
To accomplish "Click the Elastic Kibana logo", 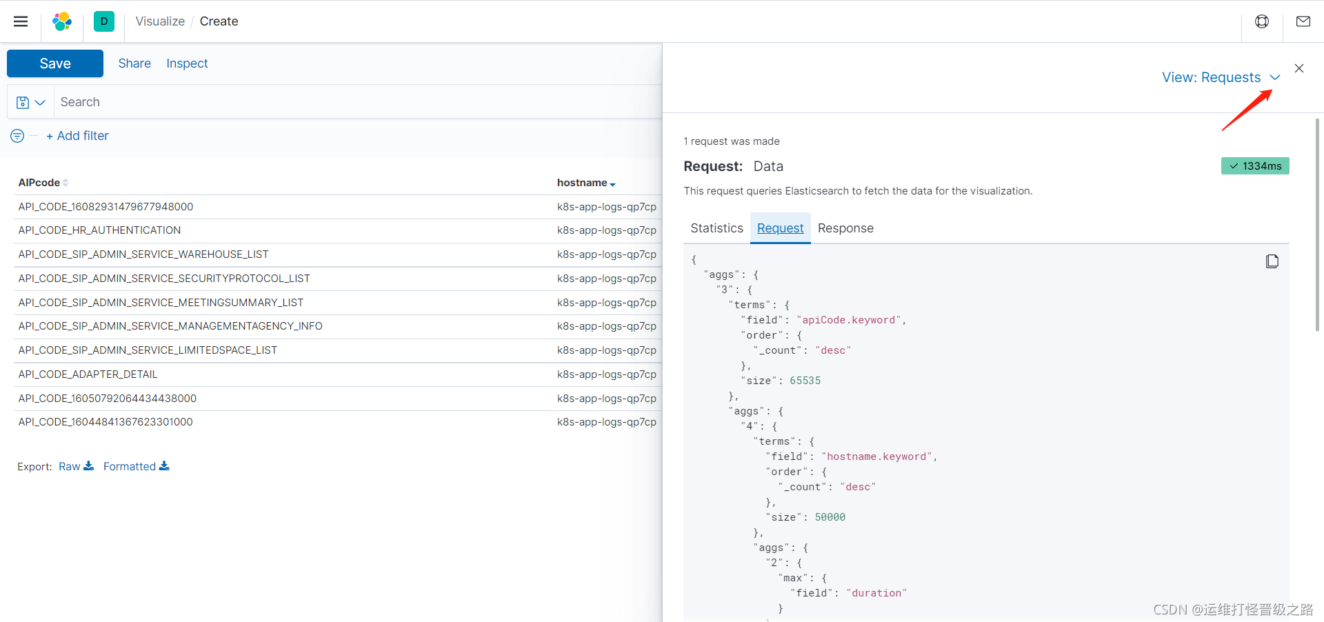I will tap(62, 21).
